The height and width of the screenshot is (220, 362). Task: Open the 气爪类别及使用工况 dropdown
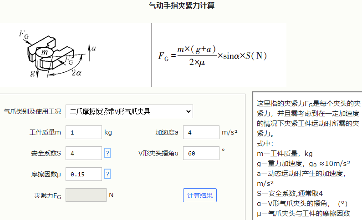click(x=129, y=111)
